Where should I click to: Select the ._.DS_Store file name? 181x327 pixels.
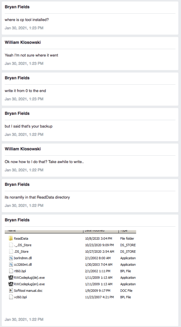click(x=23, y=245)
